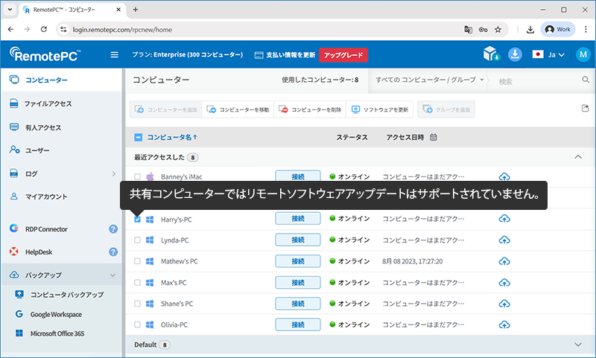The width and height of the screenshot is (596, 358).
Task: Expand the ログ sidebar submenu arrow
Action: [114, 173]
